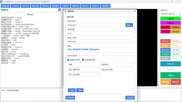Click the 项目前缀 field containing LUO
Viewport: 182px width, 102px height.
pos(100,33)
